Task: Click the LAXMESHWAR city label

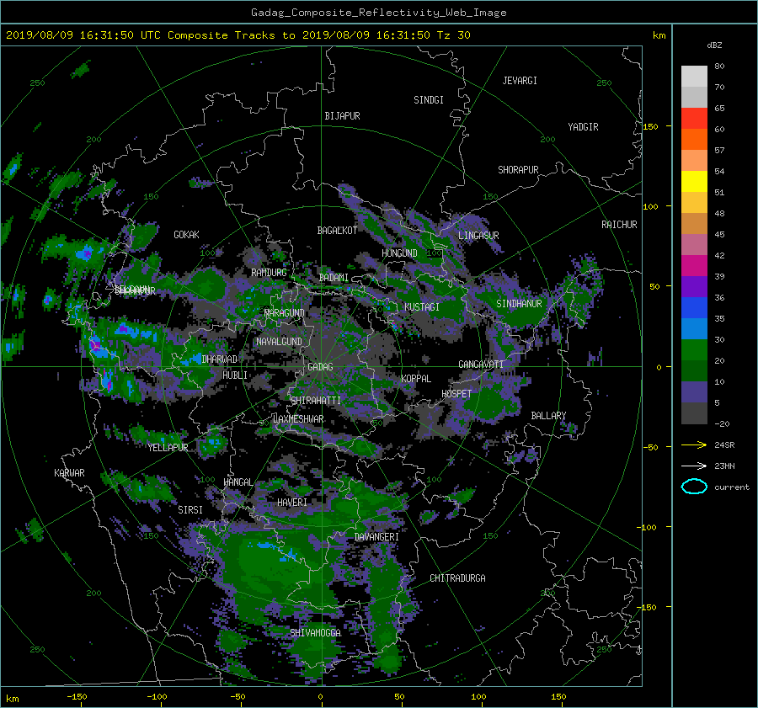Action: click(298, 419)
